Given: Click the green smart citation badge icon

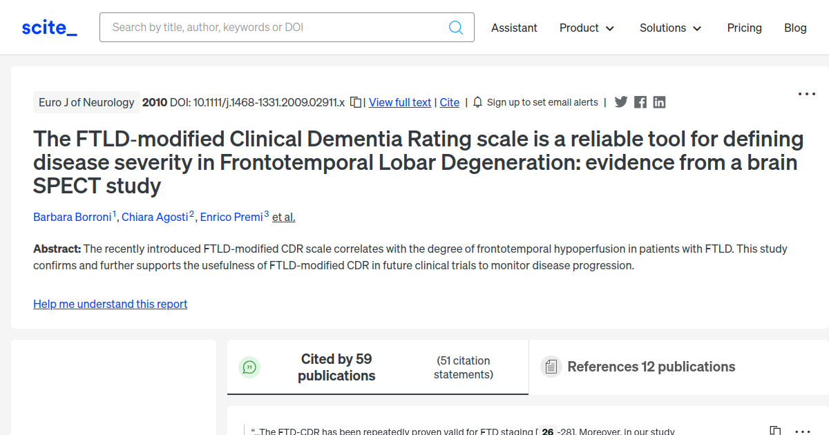Looking at the screenshot, I should [249, 367].
